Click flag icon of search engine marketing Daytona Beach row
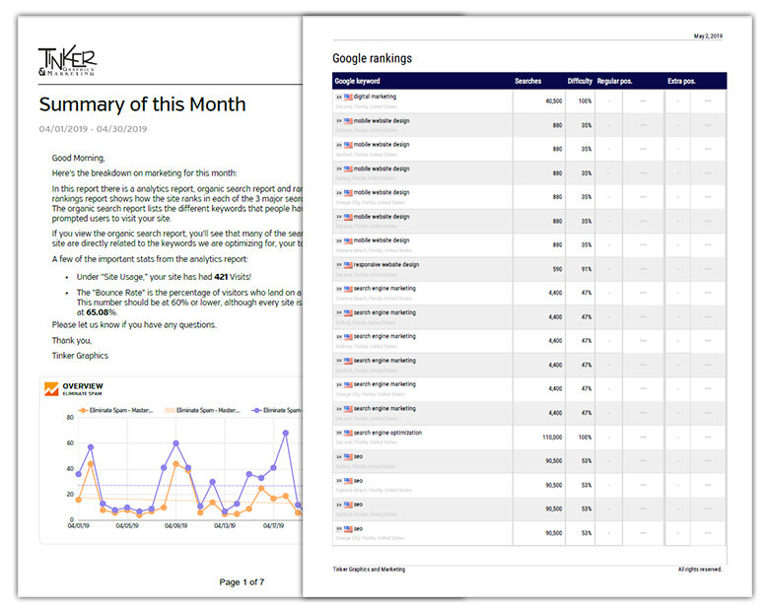Screen dimensions: 767x610 (x=348, y=289)
